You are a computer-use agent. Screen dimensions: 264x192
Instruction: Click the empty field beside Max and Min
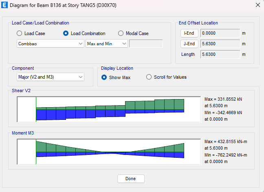[x=146, y=44]
